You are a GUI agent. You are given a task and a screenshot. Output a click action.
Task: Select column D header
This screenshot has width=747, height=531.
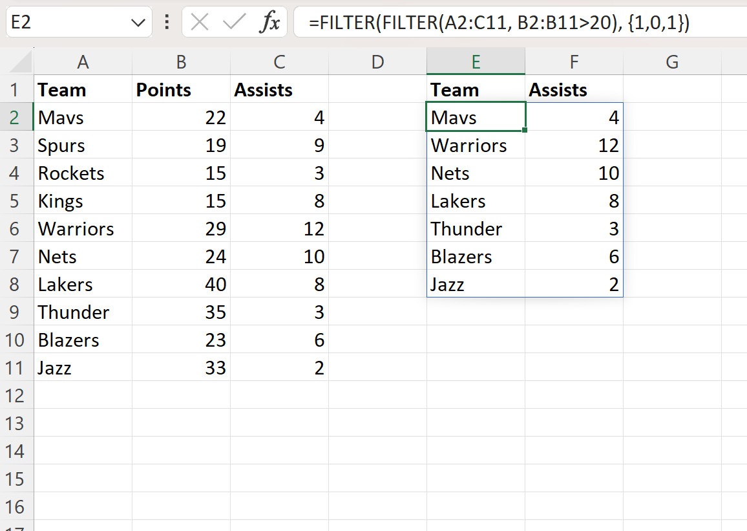378,62
